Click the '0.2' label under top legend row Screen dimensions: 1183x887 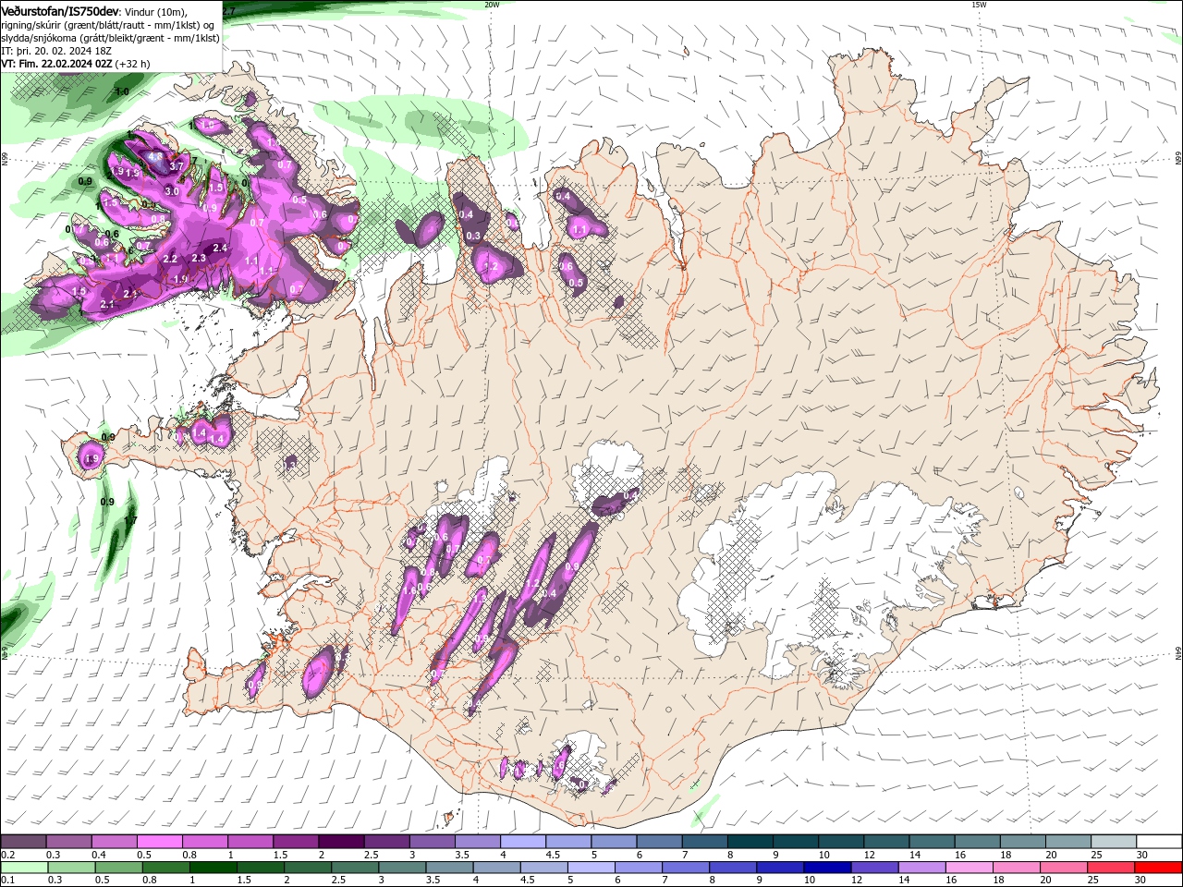tap(7, 856)
